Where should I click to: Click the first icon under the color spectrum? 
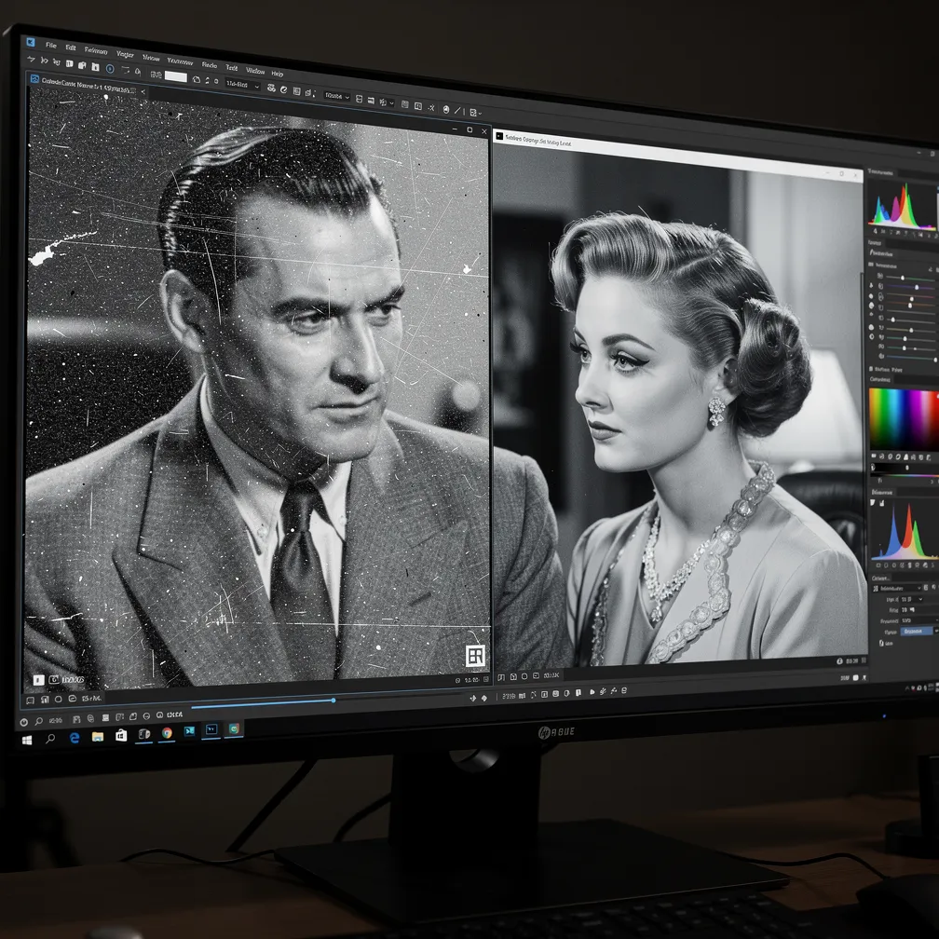point(874,456)
